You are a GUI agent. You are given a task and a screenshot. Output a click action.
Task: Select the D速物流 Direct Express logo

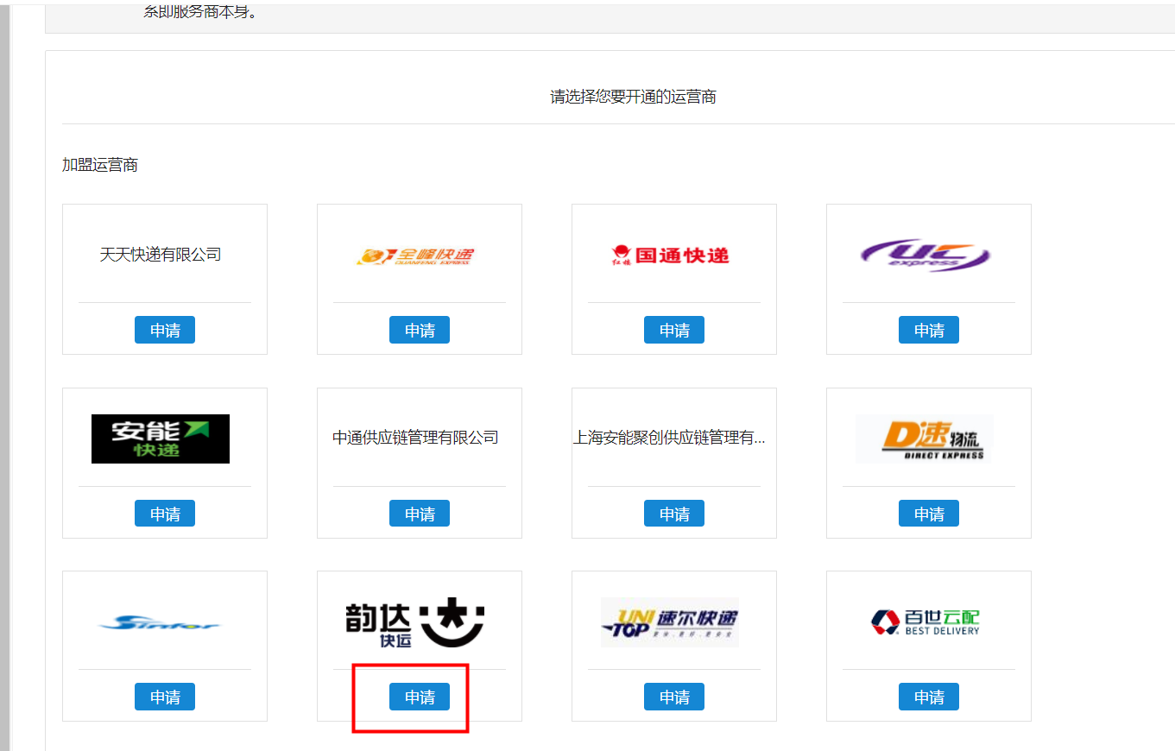925,439
